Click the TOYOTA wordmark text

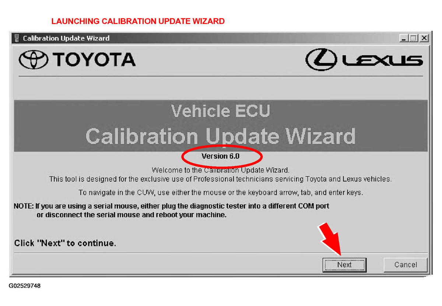tap(94, 60)
